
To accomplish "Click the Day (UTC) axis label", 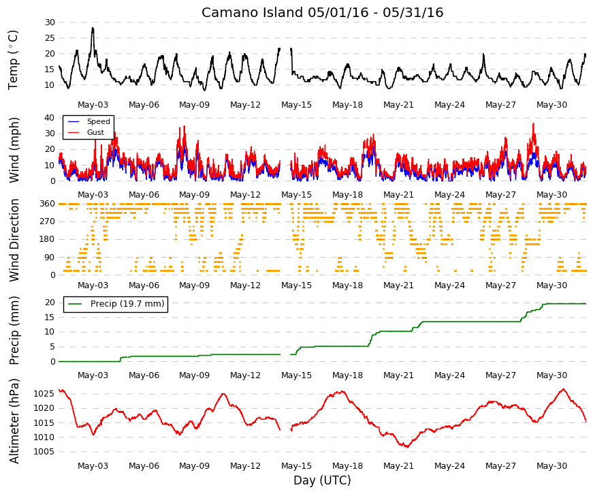I will click(x=322, y=480).
